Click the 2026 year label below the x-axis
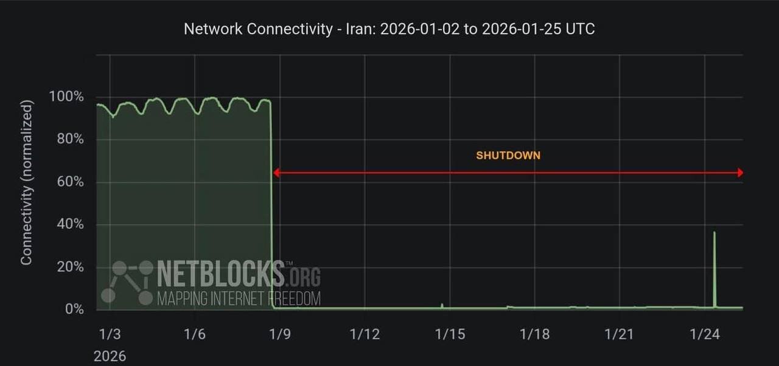This screenshot has height=366, width=779. click(x=110, y=356)
